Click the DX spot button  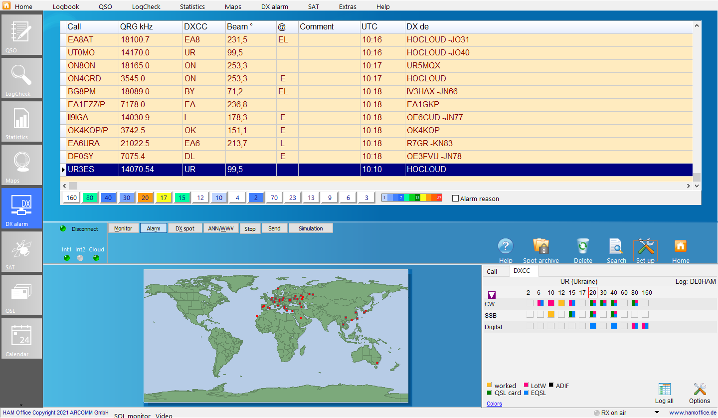coord(184,228)
